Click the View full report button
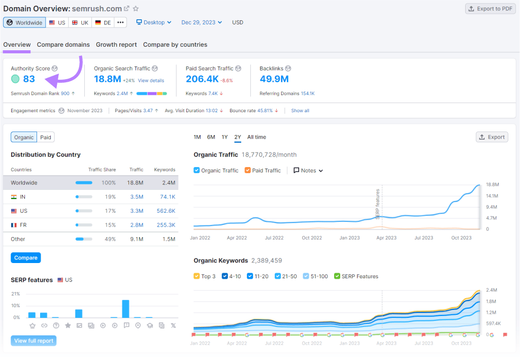The width and height of the screenshot is (520, 359). [33, 340]
